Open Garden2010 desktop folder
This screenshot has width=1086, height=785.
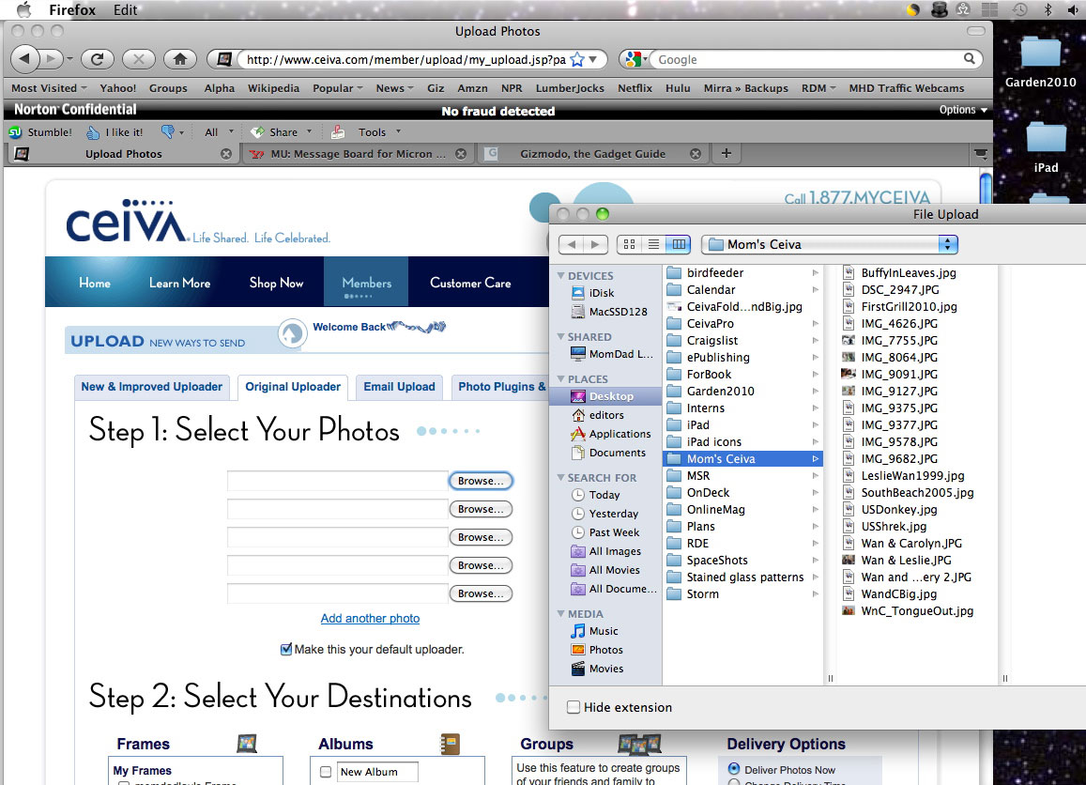tap(1040, 61)
